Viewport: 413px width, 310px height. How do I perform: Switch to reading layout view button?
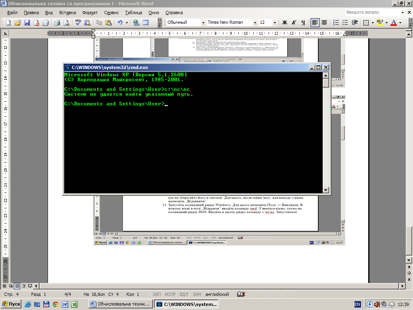point(30,286)
